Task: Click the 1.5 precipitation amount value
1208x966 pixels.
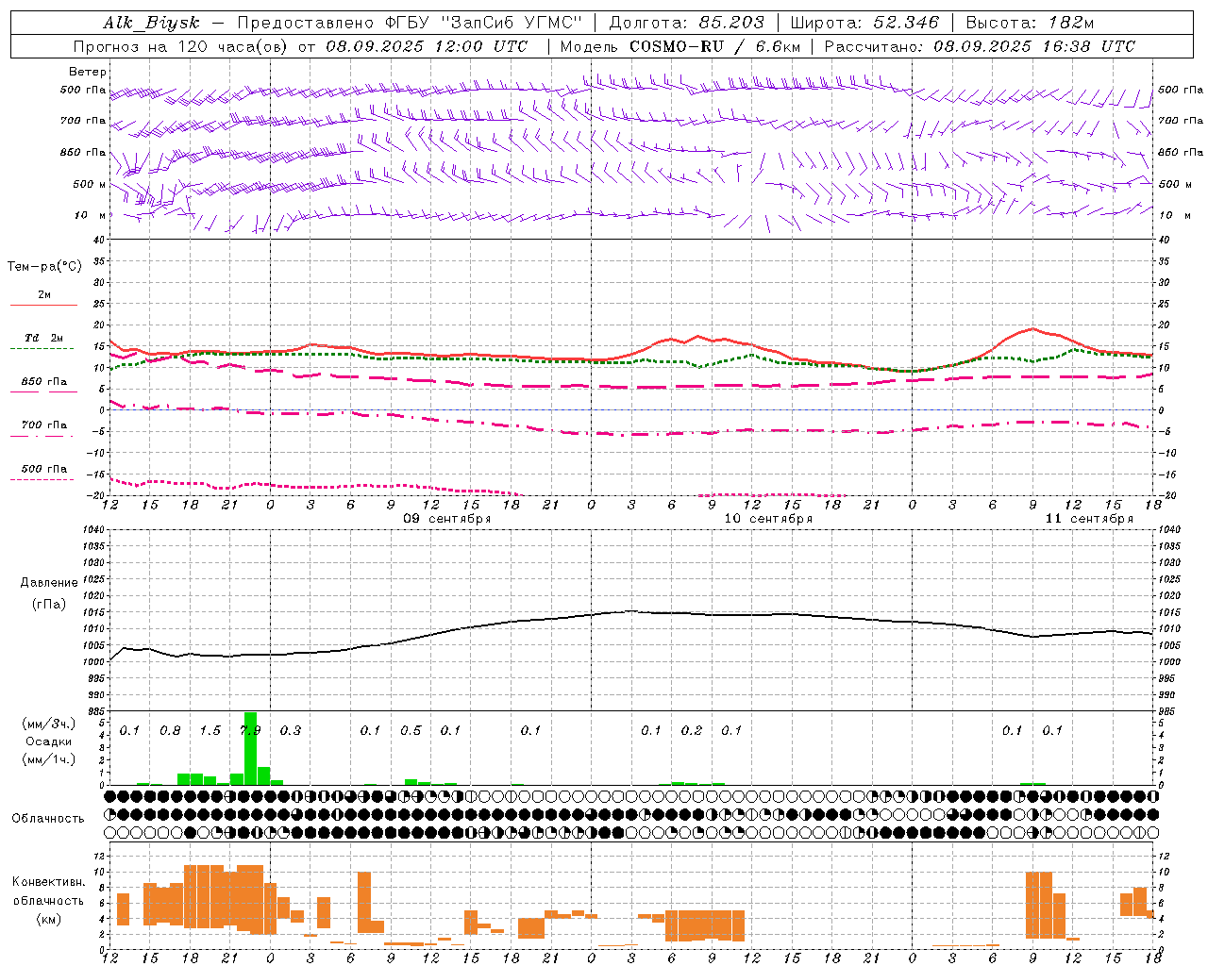Action: [x=210, y=730]
